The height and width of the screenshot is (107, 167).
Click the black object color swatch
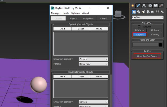pyautogui.click(x=161, y=45)
